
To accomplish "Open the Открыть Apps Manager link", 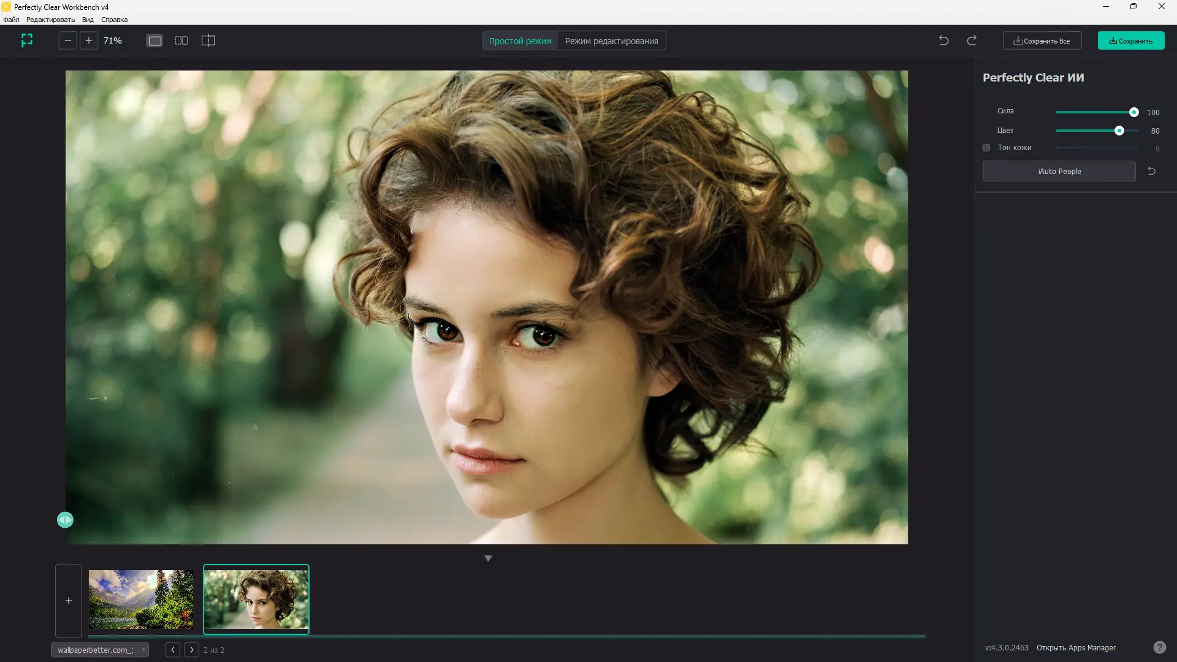I will coord(1076,647).
